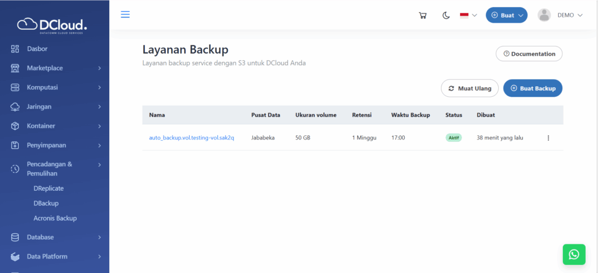The height and width of the screenshot is (273, 598).
Task: Open the three-dot row actions menu
Action: pos(548,138)
